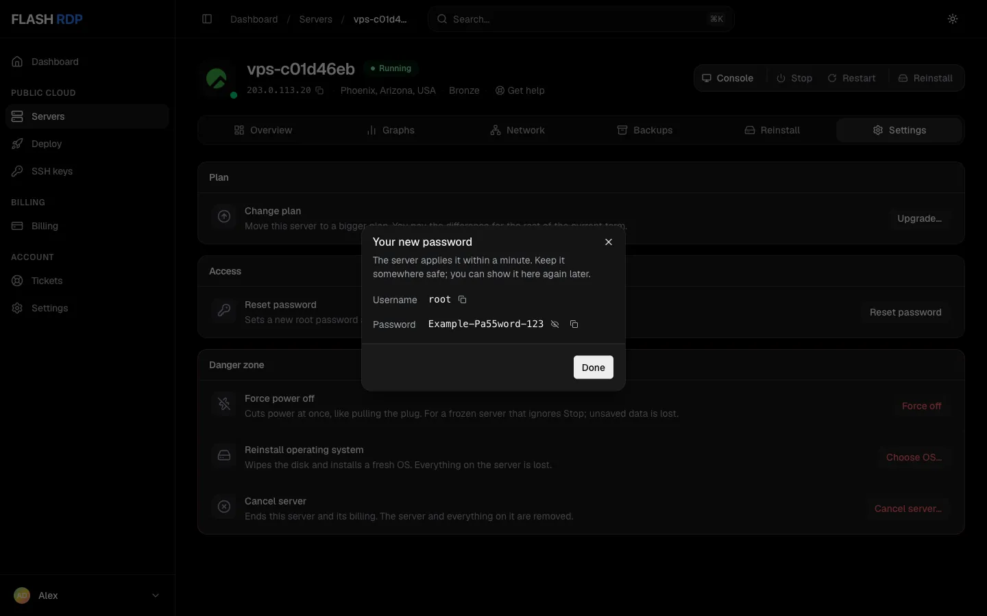Switch to the Graphs tab
Image resolution: width=987 pixels, height=616 pixels.
391,130
